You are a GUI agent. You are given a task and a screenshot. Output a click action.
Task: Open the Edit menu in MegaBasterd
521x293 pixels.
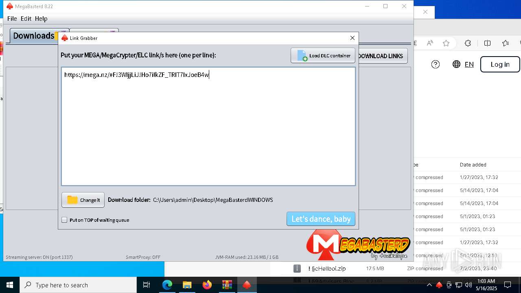click(x=26, y=18)
